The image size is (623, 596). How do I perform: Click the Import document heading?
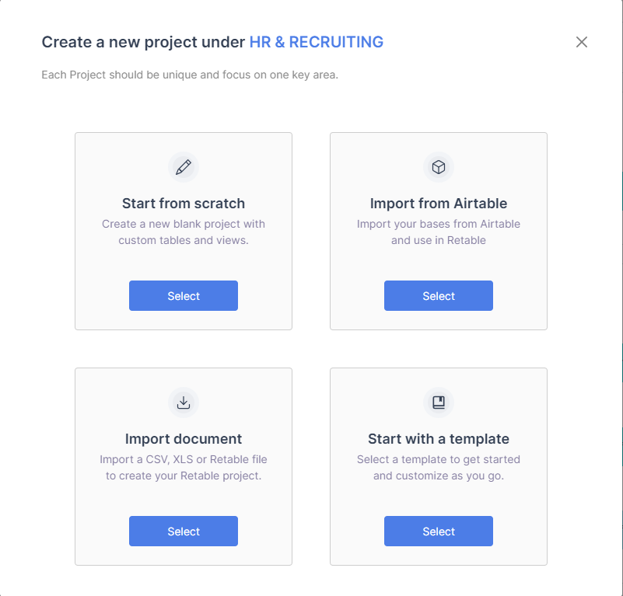184,439
